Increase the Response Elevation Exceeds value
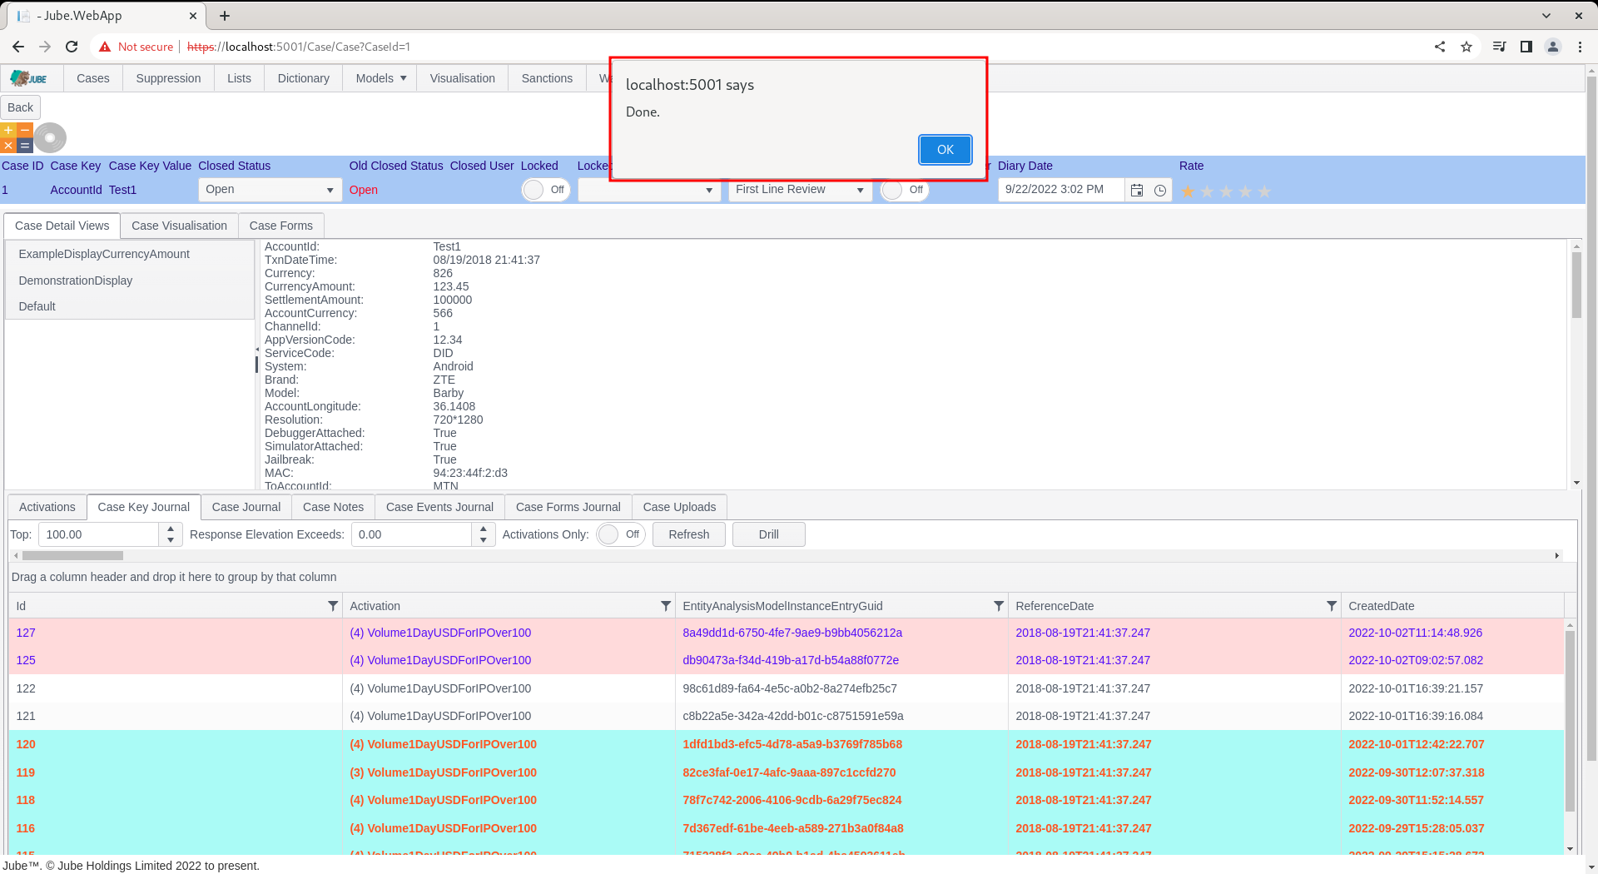 (484, 529)
